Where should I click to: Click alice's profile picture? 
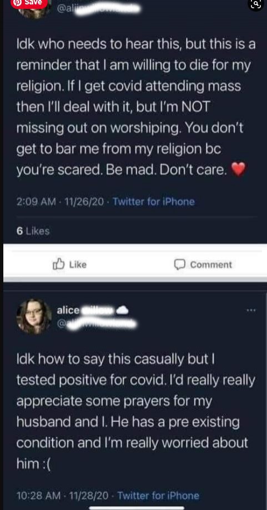(34, 316)
